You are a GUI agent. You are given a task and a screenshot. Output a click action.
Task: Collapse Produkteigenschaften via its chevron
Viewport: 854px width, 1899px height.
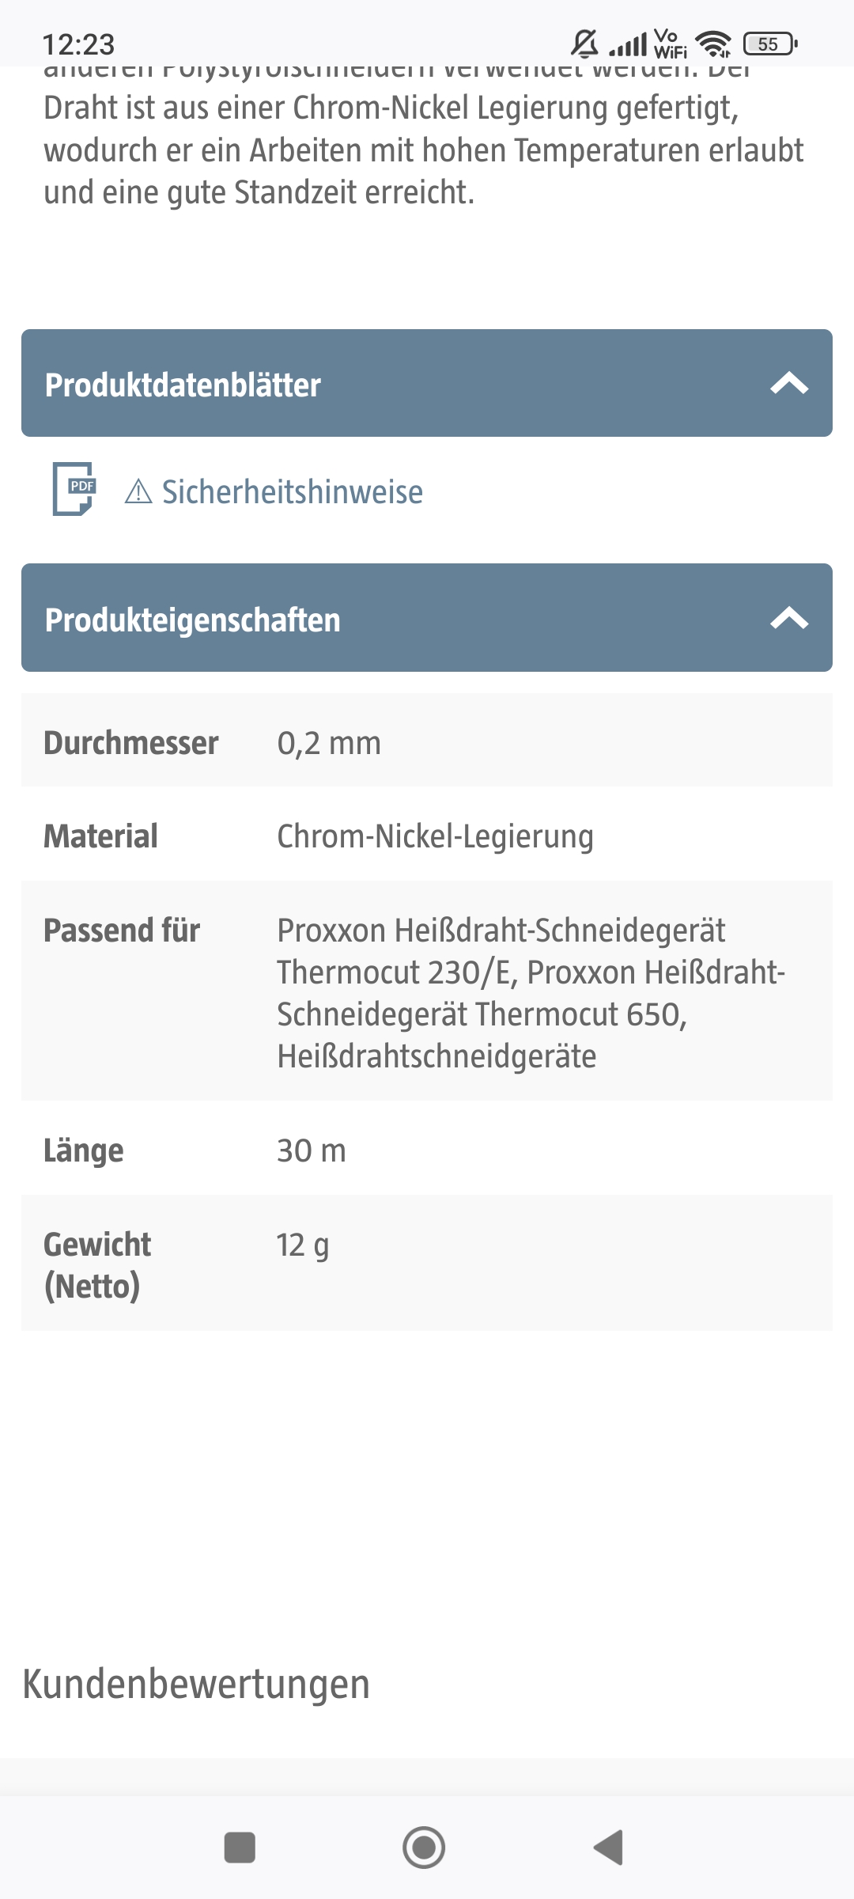[x=789, y=618]
